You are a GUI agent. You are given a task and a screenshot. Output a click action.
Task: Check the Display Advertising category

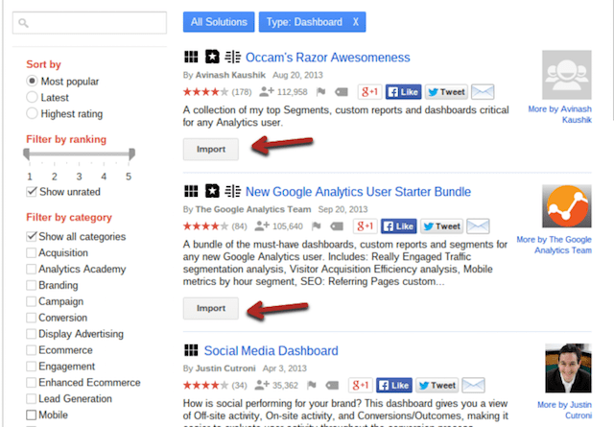(32, 334)
